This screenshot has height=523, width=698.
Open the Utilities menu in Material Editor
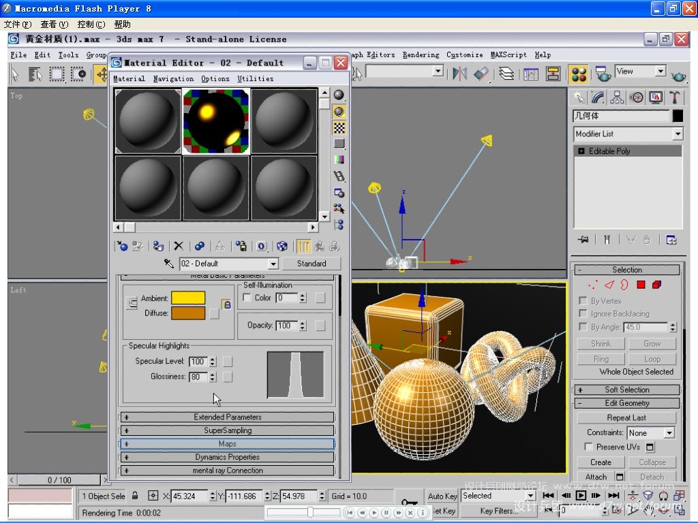pyautogui.click(x=255, y=79)
